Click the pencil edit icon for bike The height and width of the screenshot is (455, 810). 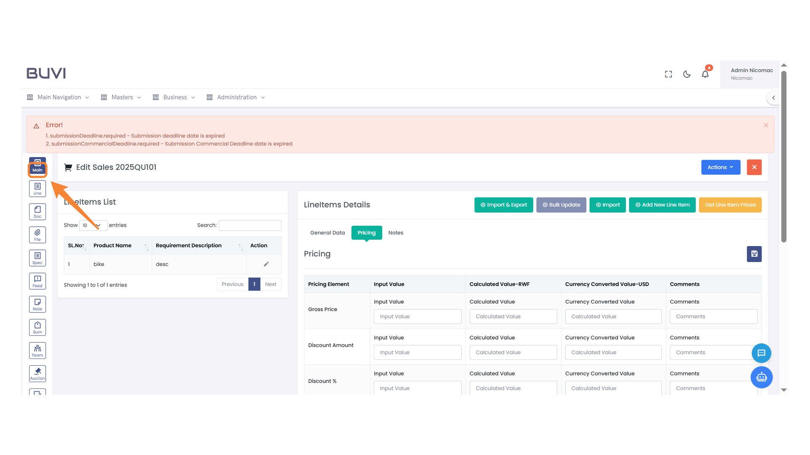[266, 264]
